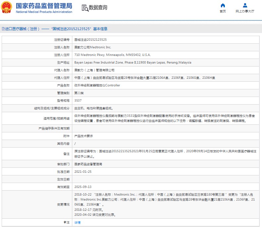Select the 2018-10-22 change record text

coord(164,200)
